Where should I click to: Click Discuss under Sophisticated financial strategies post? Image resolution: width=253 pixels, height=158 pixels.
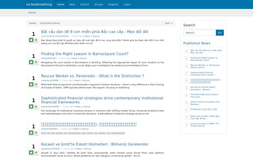[x=87, y=107]
